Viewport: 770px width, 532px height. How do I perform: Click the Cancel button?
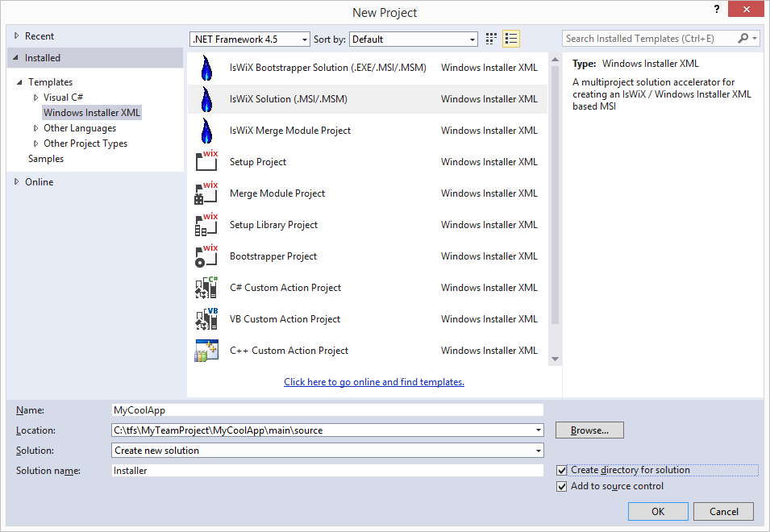click(x=724, y=511)
